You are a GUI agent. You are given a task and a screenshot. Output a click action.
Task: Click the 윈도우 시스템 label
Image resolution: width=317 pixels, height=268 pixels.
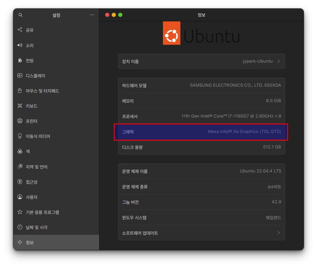(134, 217)
